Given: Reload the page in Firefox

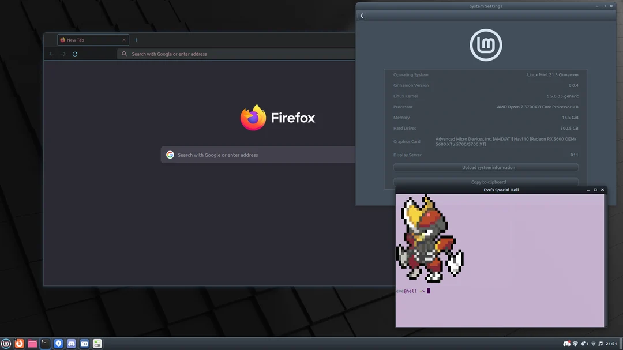Looking at the screenshot, I should click(75, 54).
